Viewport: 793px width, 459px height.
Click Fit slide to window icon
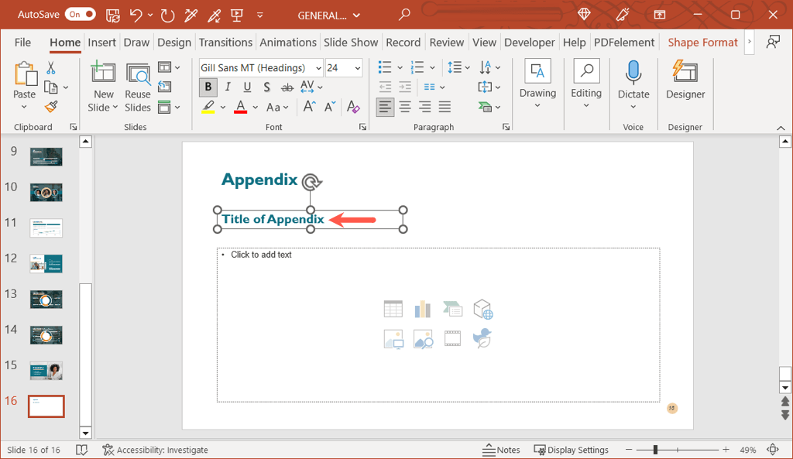[x=772, y=450]
